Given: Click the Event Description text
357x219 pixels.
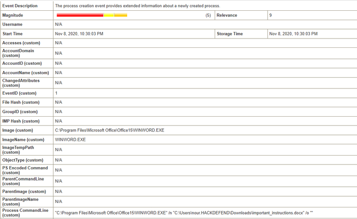Looking at the screenshot, I should (138, 6).
